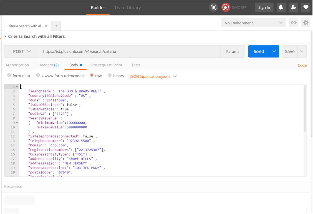This screenshot has height=214, width=313.
Task: Open the Send button dropdown arrow
Action: click(274, 52)
